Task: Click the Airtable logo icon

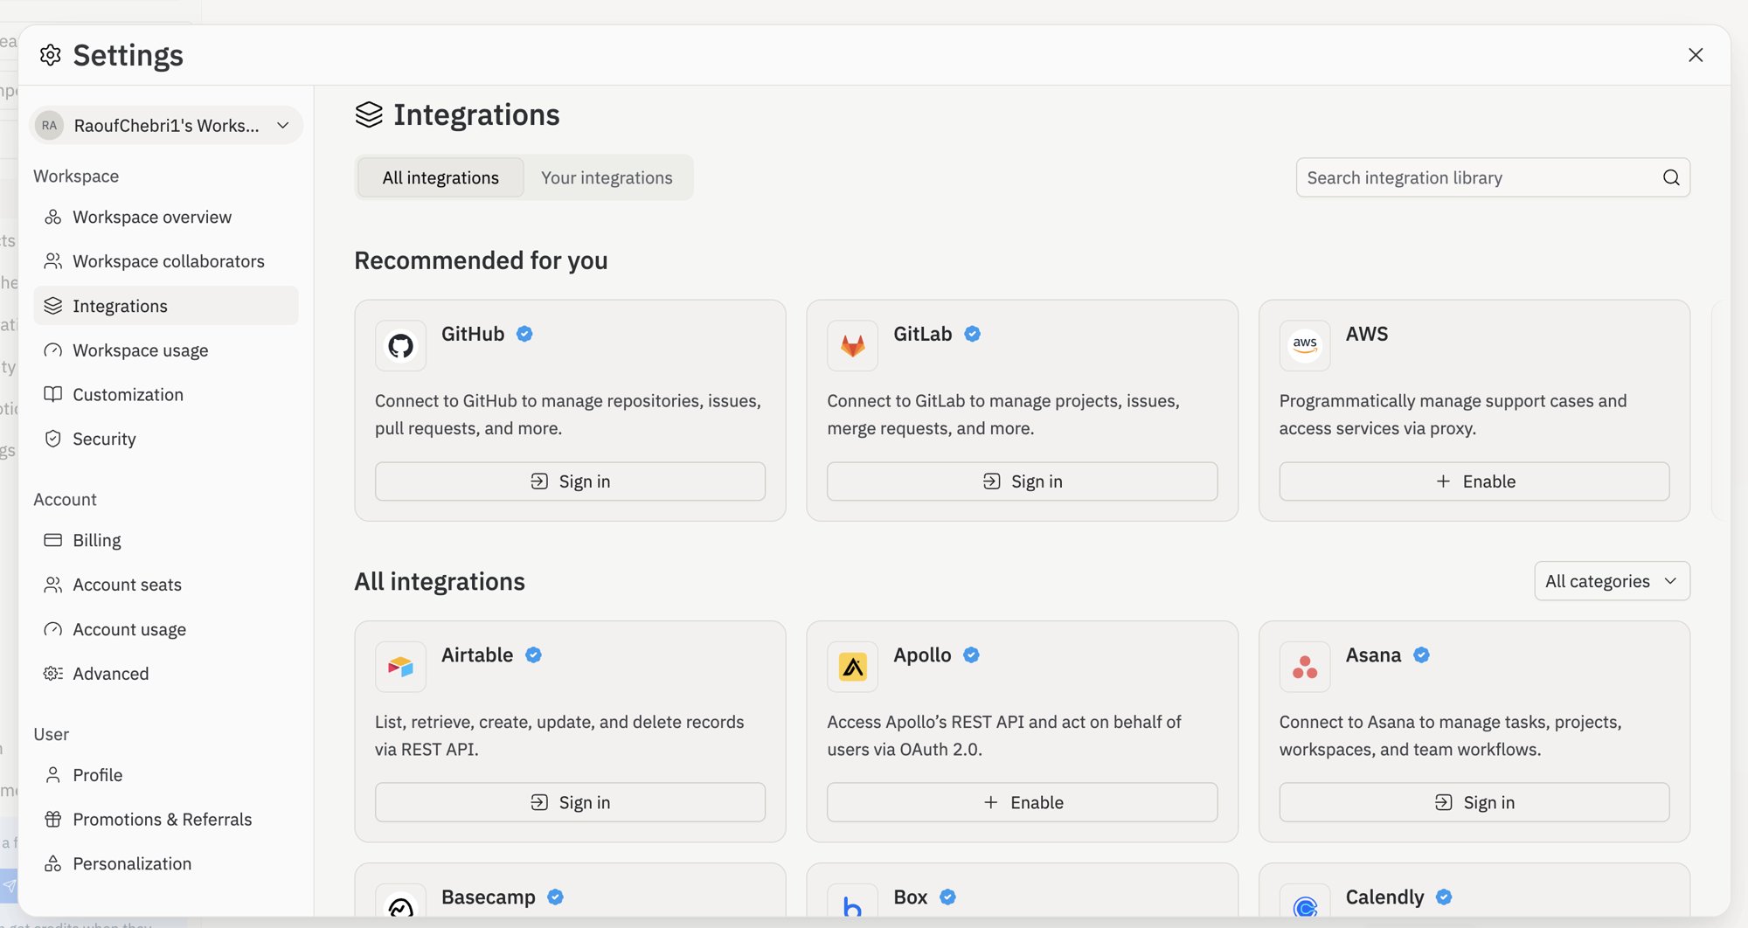Action: pyautogui.click(x=400, y=667)
